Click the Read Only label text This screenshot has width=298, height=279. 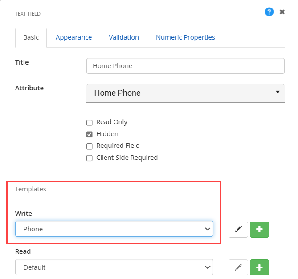pos(112,122)
